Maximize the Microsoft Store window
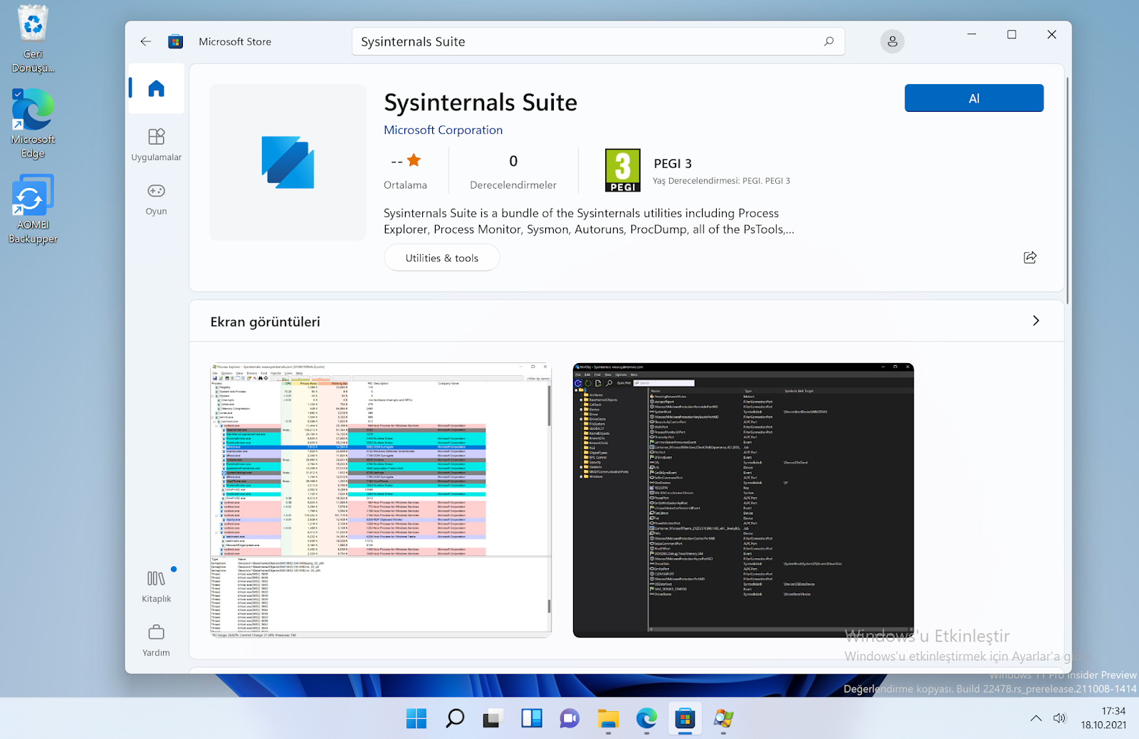Image resolution: width=1139 pixels, height=739 pixels. coord(1012,34)
